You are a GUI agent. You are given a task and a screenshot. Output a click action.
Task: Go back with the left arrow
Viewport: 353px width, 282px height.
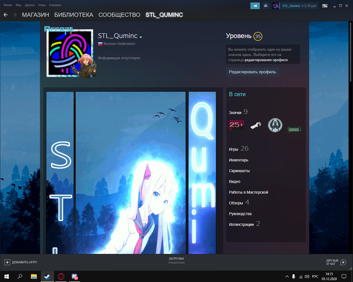point(6,15)
